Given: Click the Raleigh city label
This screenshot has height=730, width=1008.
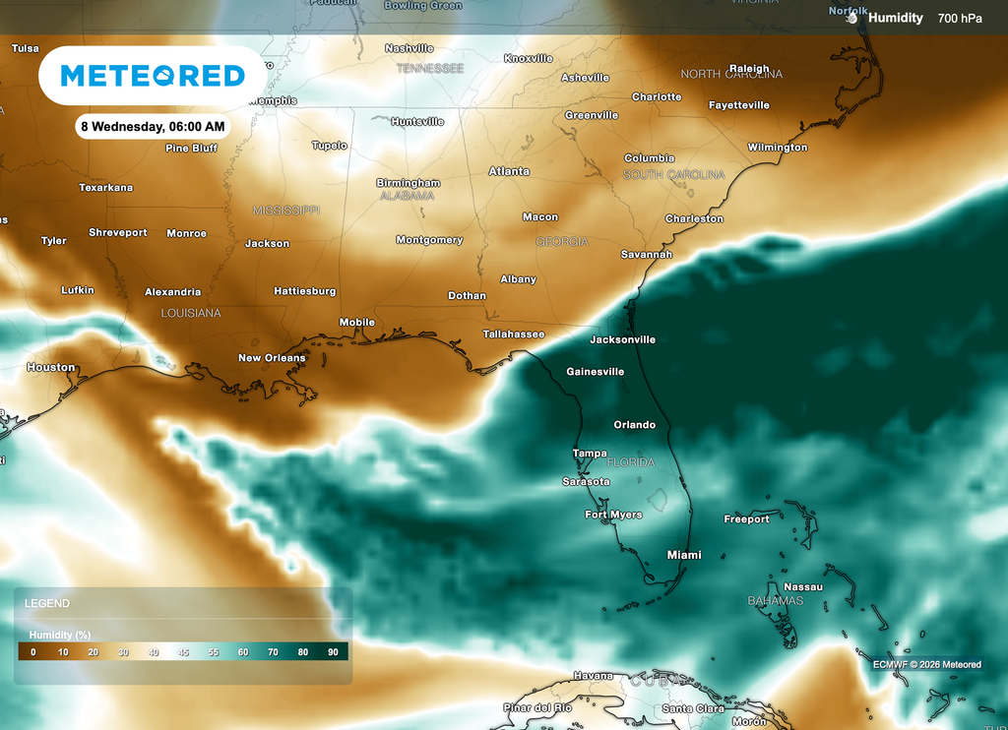Looking at the screenshot, I should 749,68.
